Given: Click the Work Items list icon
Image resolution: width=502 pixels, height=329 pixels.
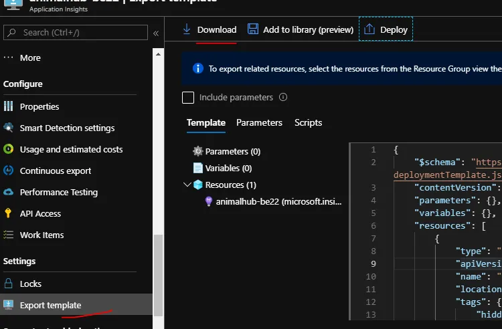Looking at the screenshot, I should point(8,235).
